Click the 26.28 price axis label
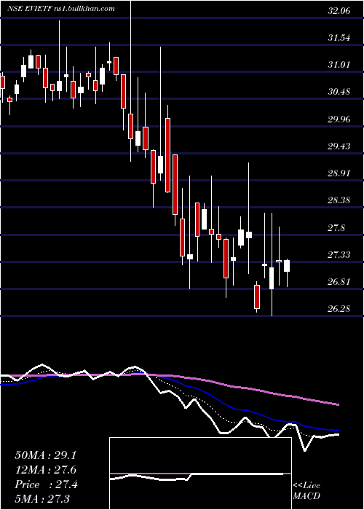 point(339,308)
